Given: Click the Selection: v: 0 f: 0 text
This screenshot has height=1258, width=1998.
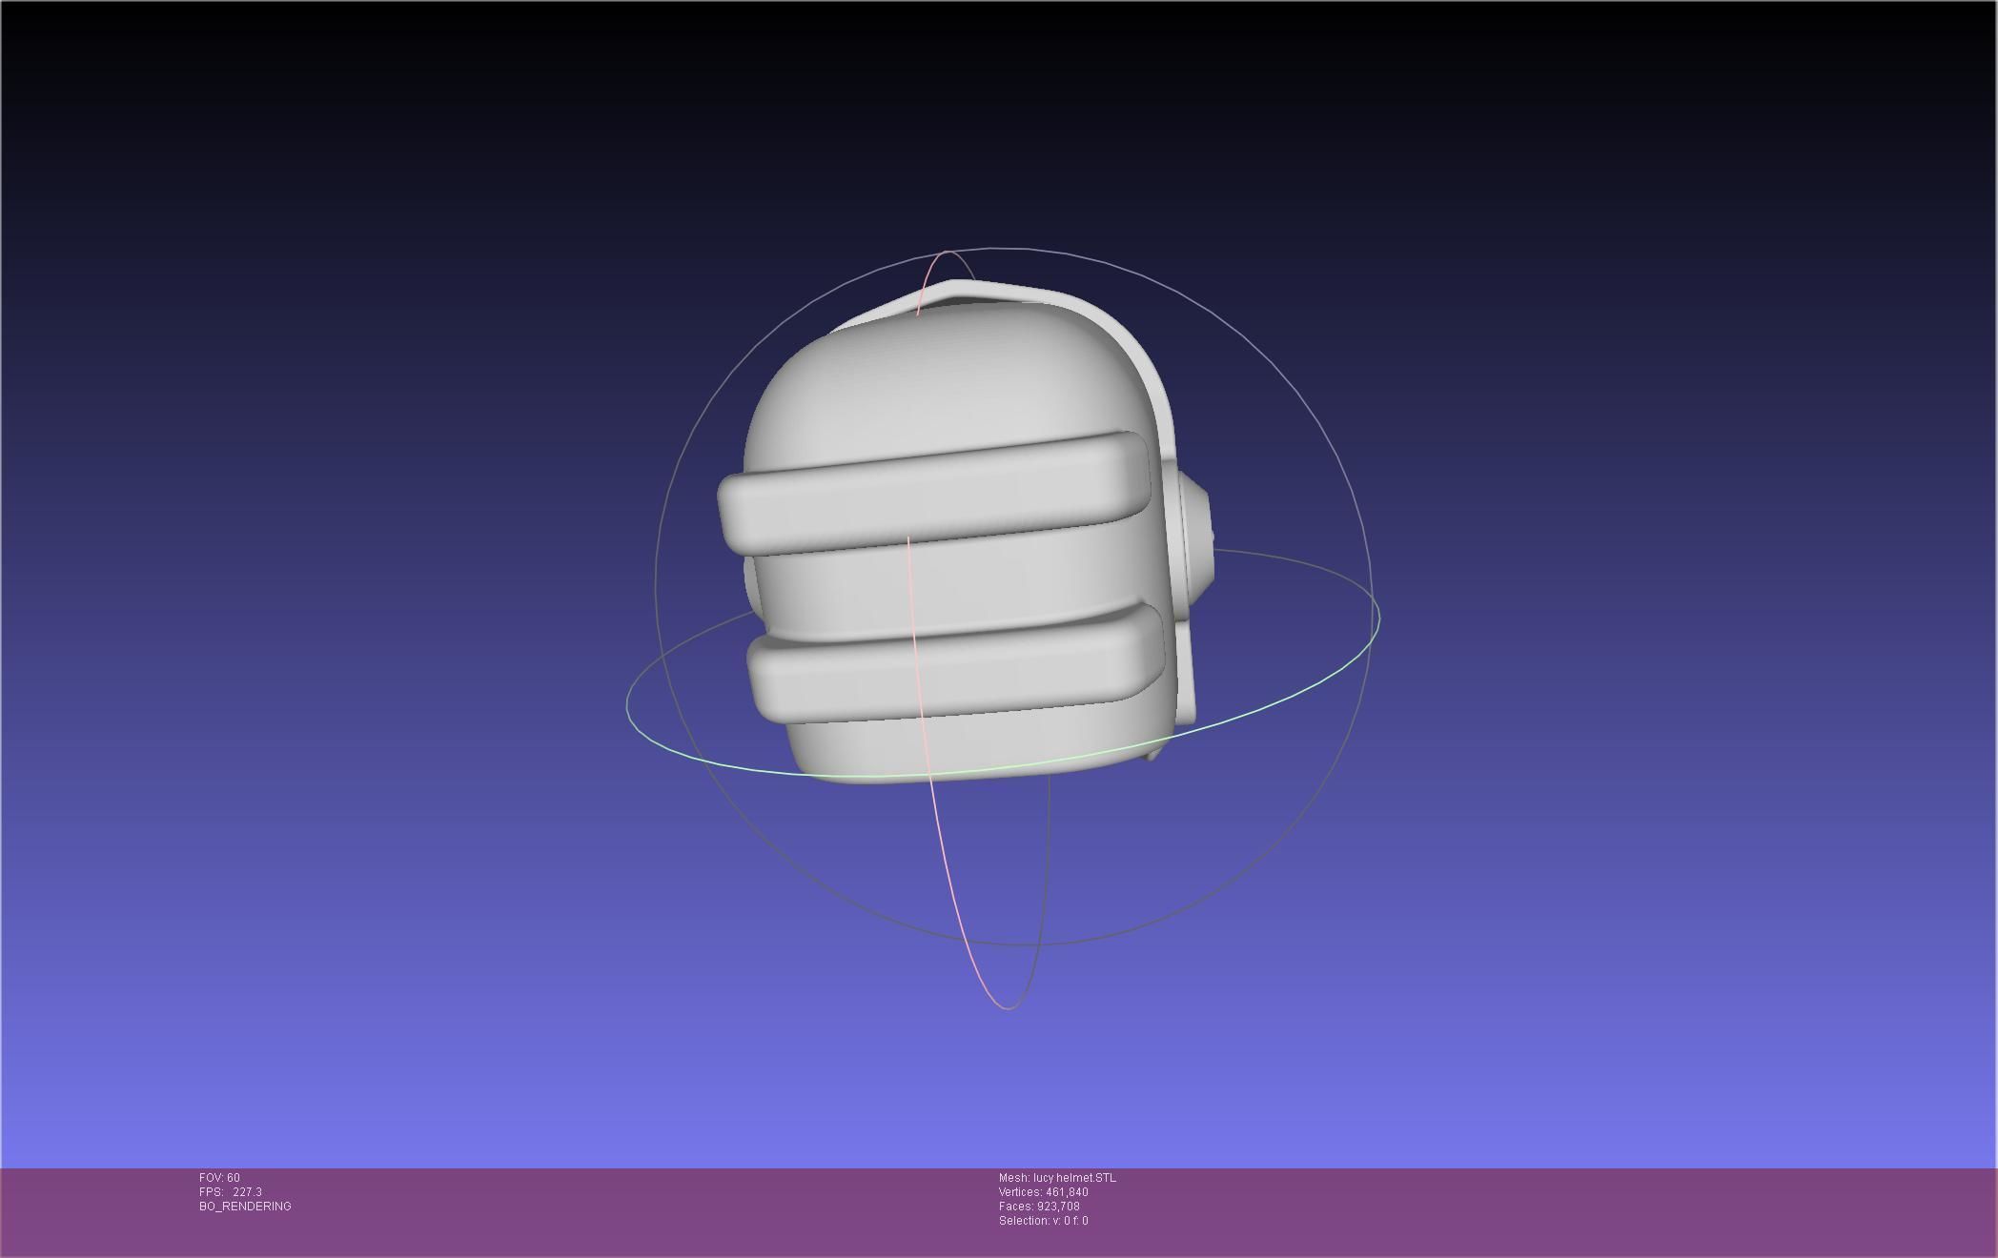Looking at the screenshot, I should click(x=1043, y=1221).
